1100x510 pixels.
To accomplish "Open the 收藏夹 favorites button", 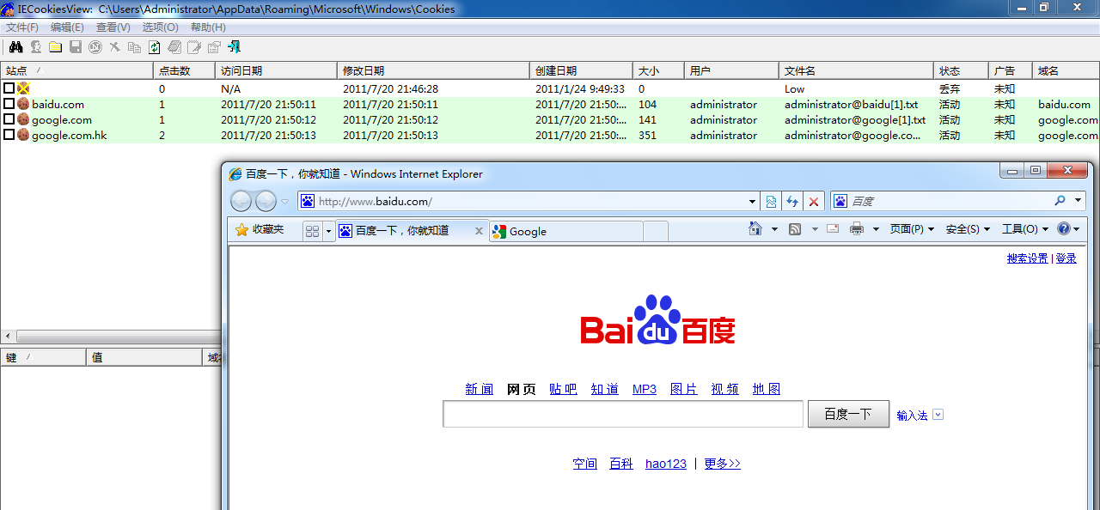I will click(x=260, y=230).
